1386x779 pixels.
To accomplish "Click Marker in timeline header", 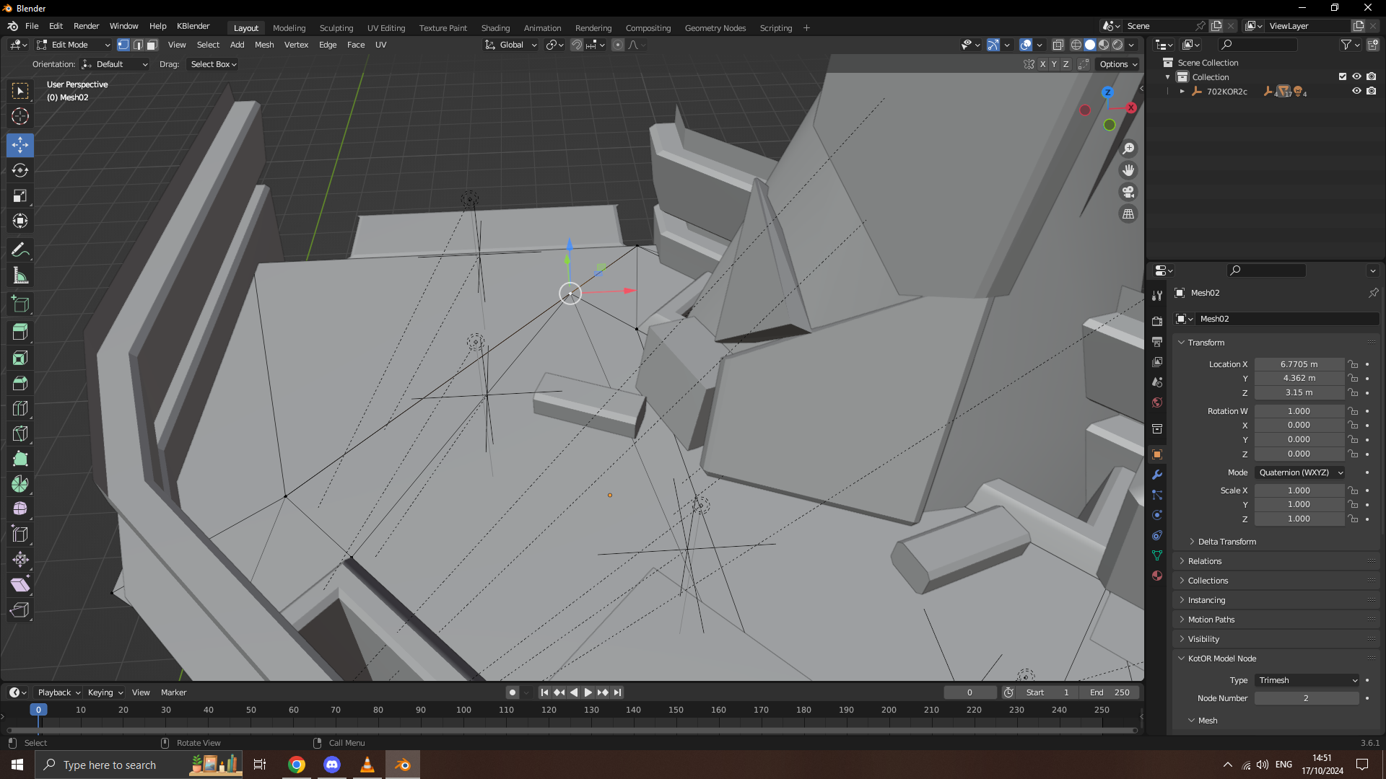I will click(173, 692).
